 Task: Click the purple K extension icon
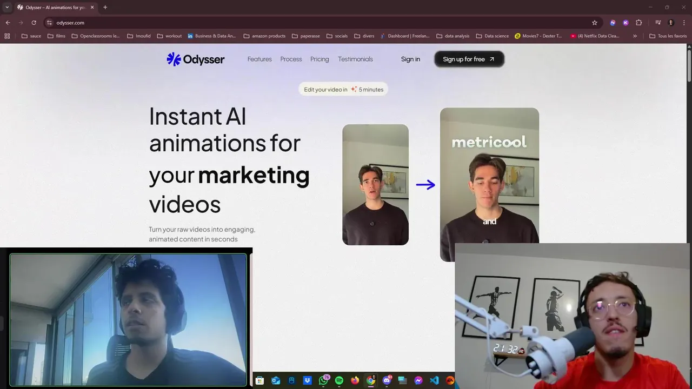pyautogui.click(x=626, y=23)
